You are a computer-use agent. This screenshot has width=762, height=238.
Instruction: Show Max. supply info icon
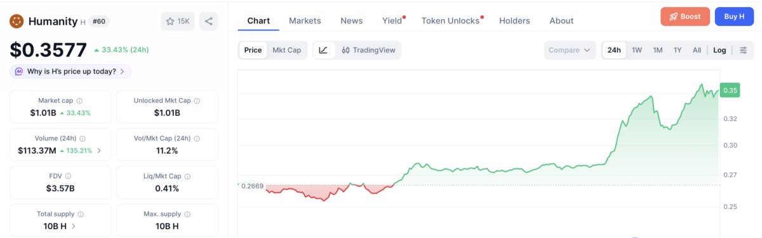point(187,214)
